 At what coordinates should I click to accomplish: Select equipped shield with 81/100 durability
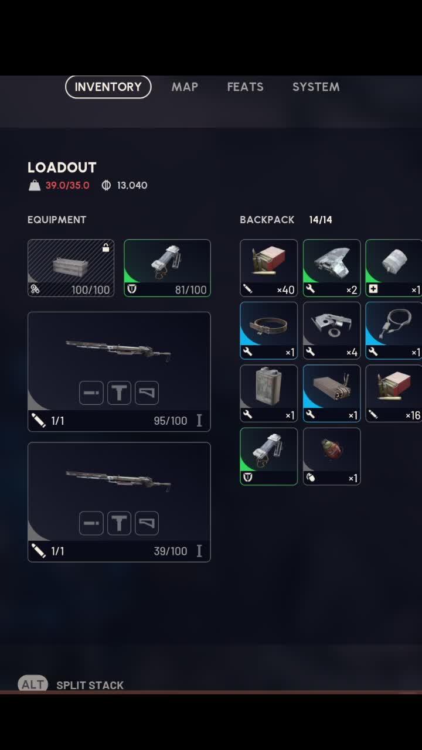167,268
